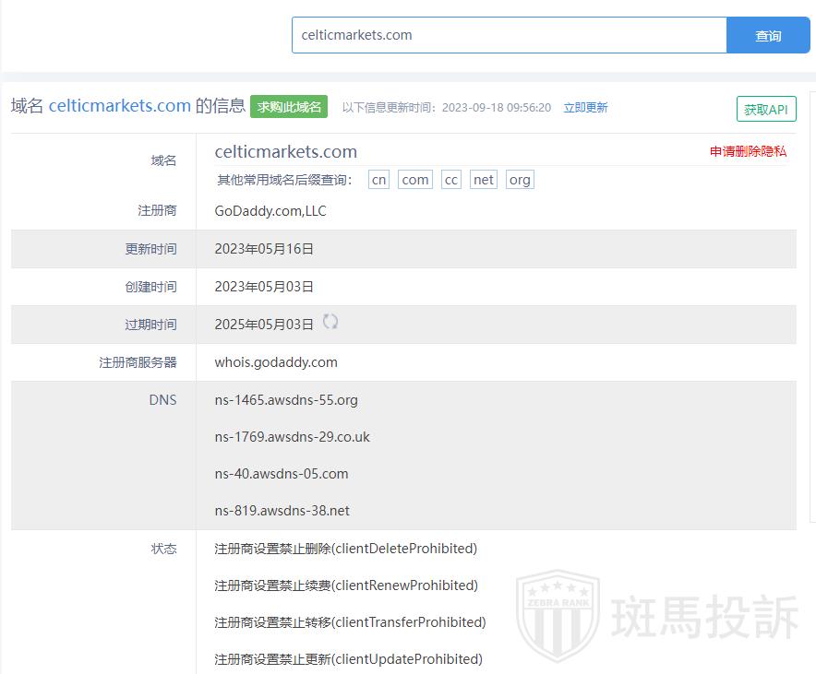Click the 查询 search button
The image size is (816, 674).
click(768, 36)
